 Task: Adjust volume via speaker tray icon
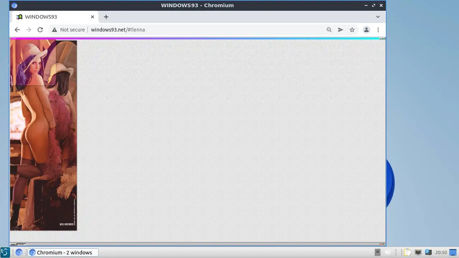pyautogui.click(x=388, y=252)
